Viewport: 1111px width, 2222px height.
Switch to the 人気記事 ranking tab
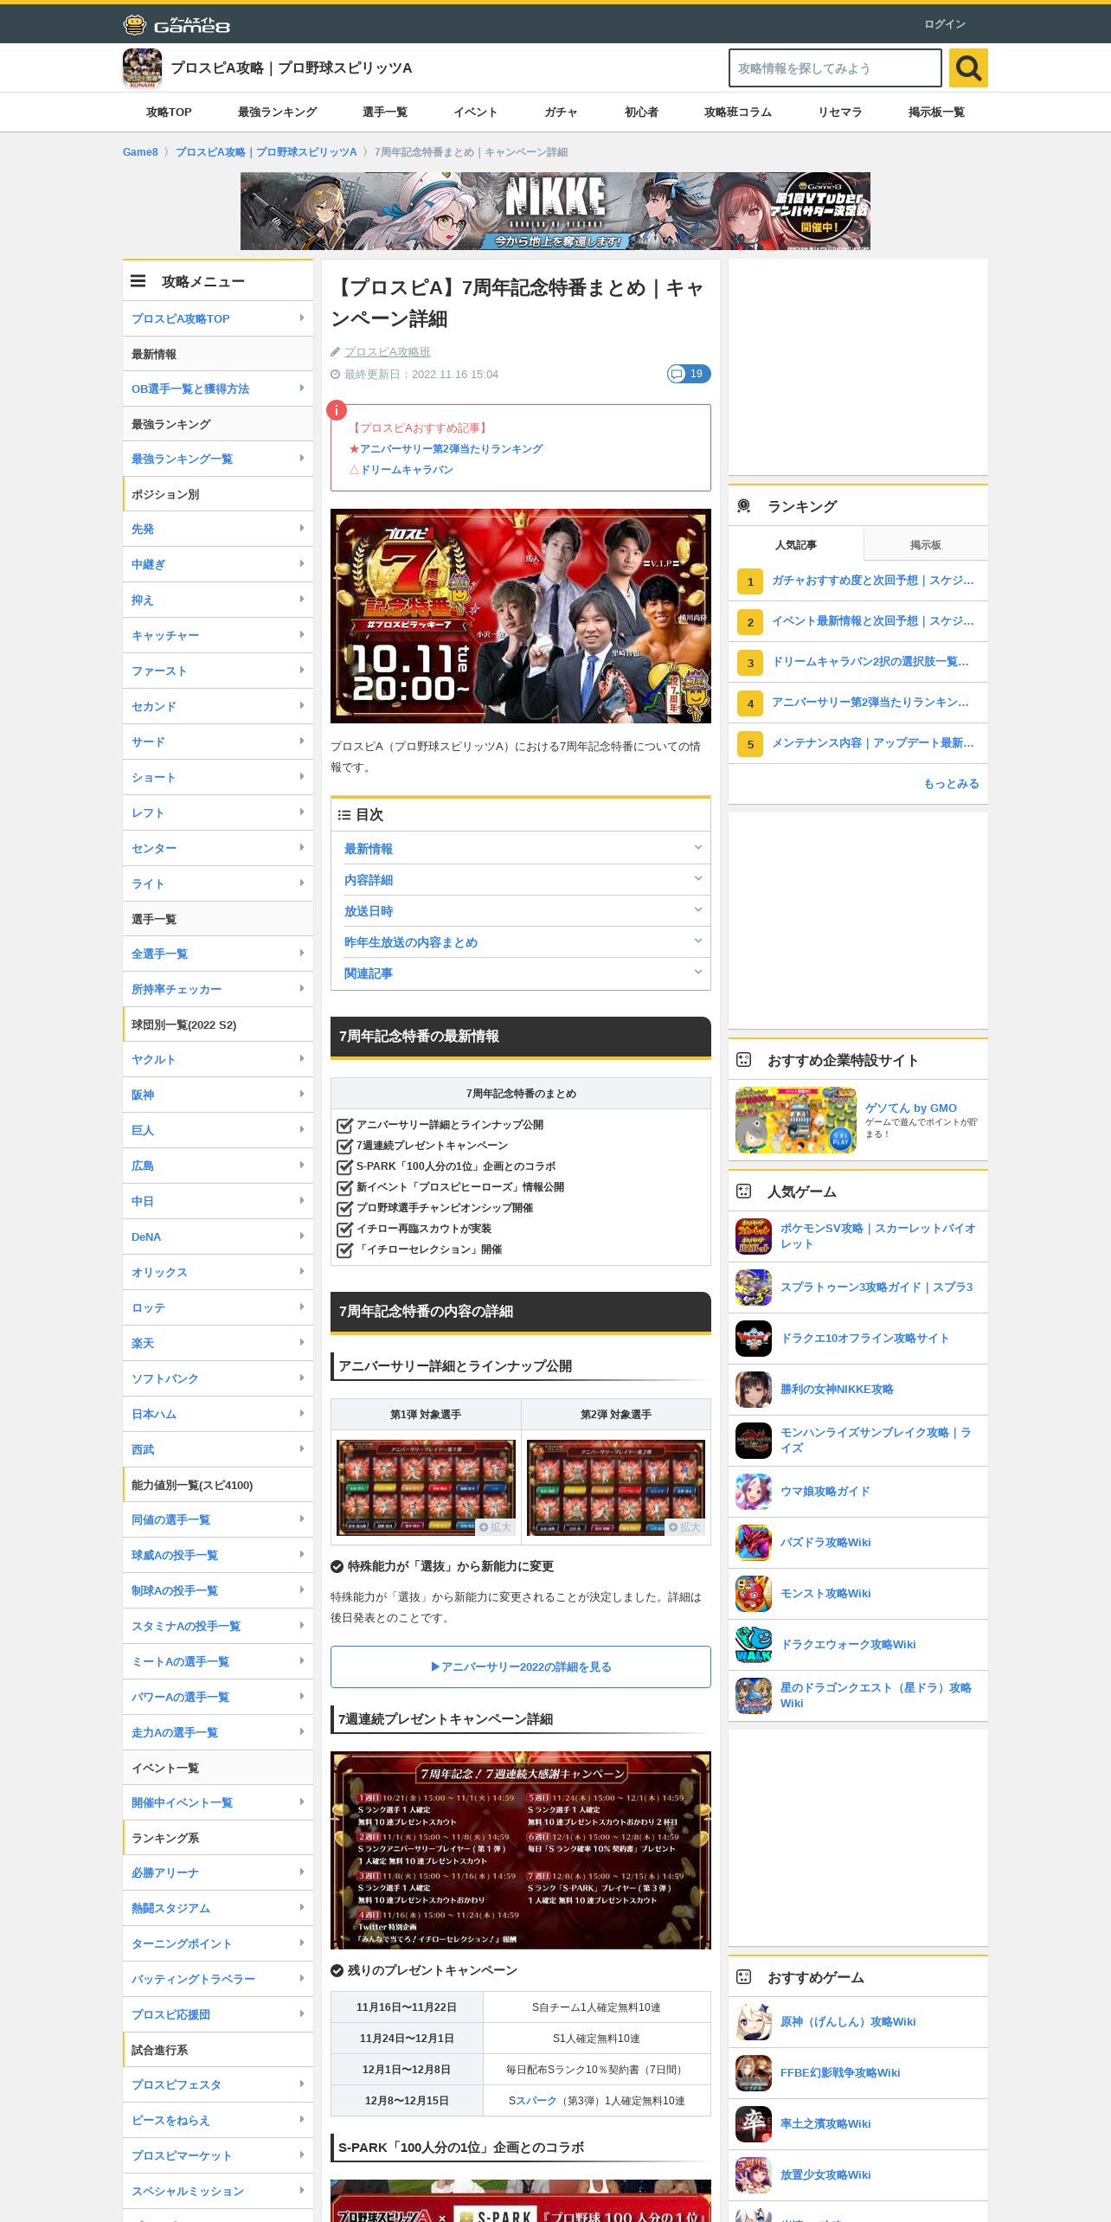point(795,544)
